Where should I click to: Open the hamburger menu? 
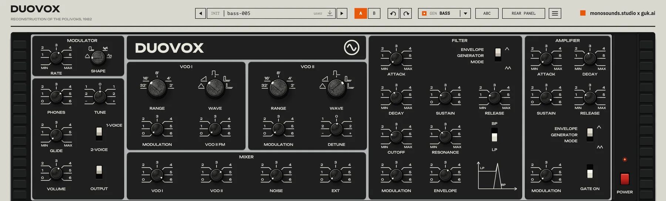pos(555,13)
